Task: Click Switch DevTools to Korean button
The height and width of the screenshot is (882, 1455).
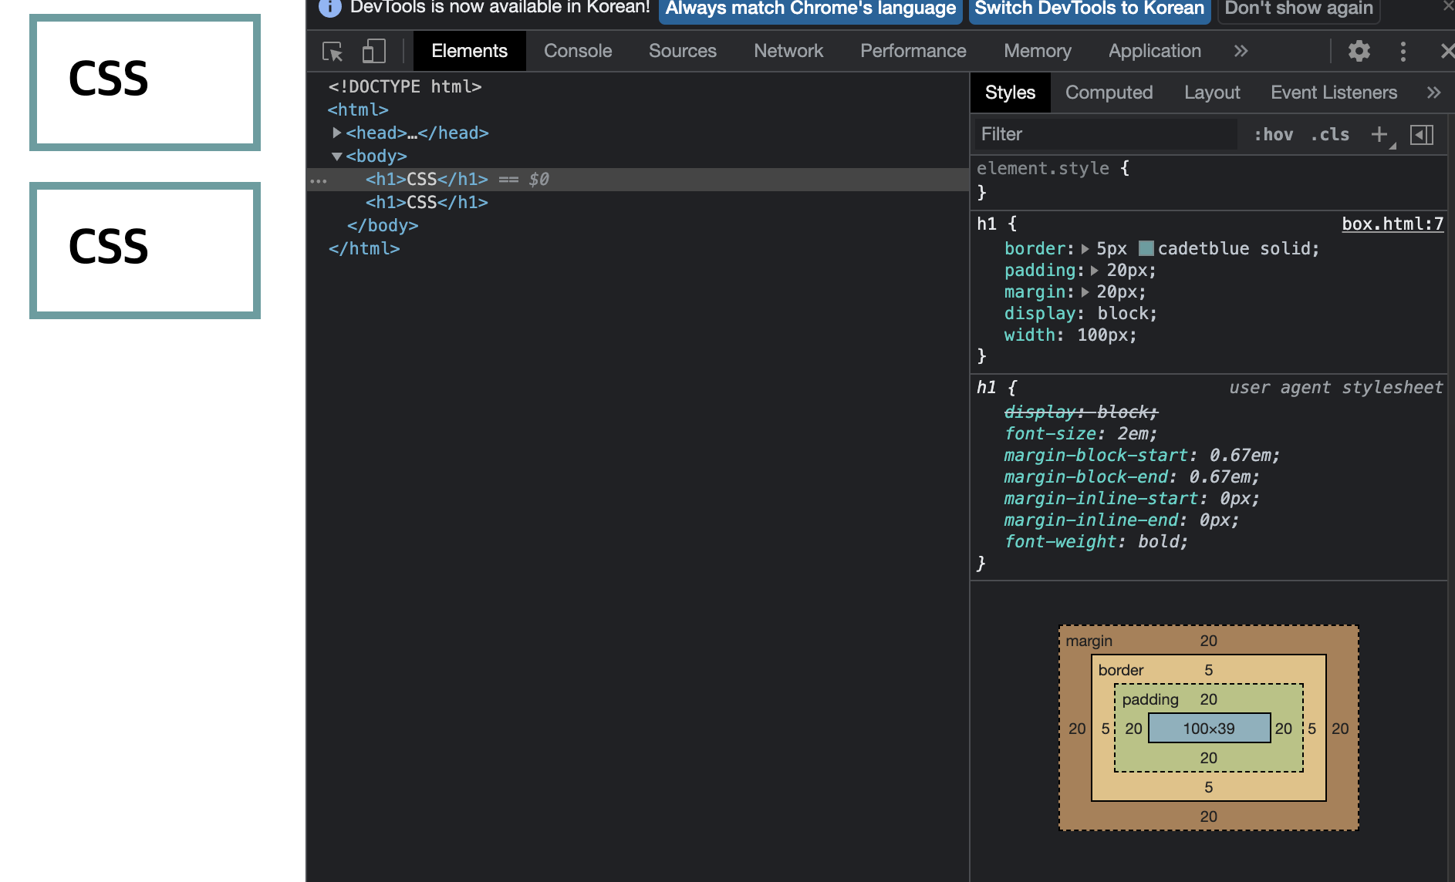Action: (1089, 9)
